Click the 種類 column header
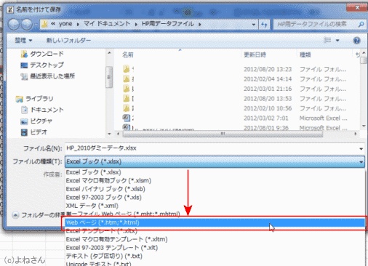The height and width of the screenshot is (266, 368). (x=305, y=55)
